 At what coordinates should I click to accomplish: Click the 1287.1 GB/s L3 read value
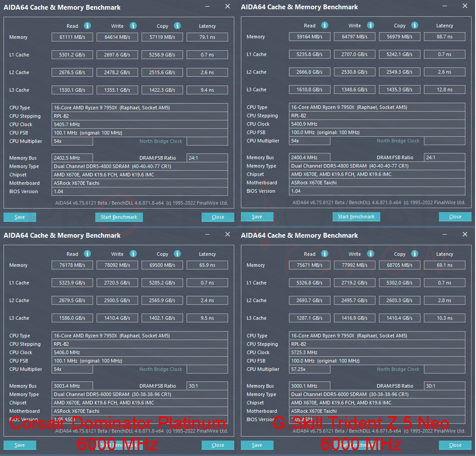(x=310, y=318)
